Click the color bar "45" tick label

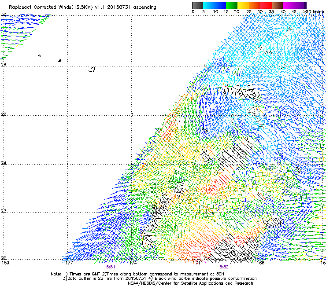tap(294, 11)
